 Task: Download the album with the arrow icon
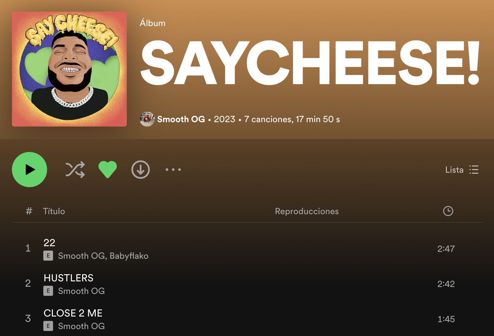pyautogui.click(x=140, y=170)
